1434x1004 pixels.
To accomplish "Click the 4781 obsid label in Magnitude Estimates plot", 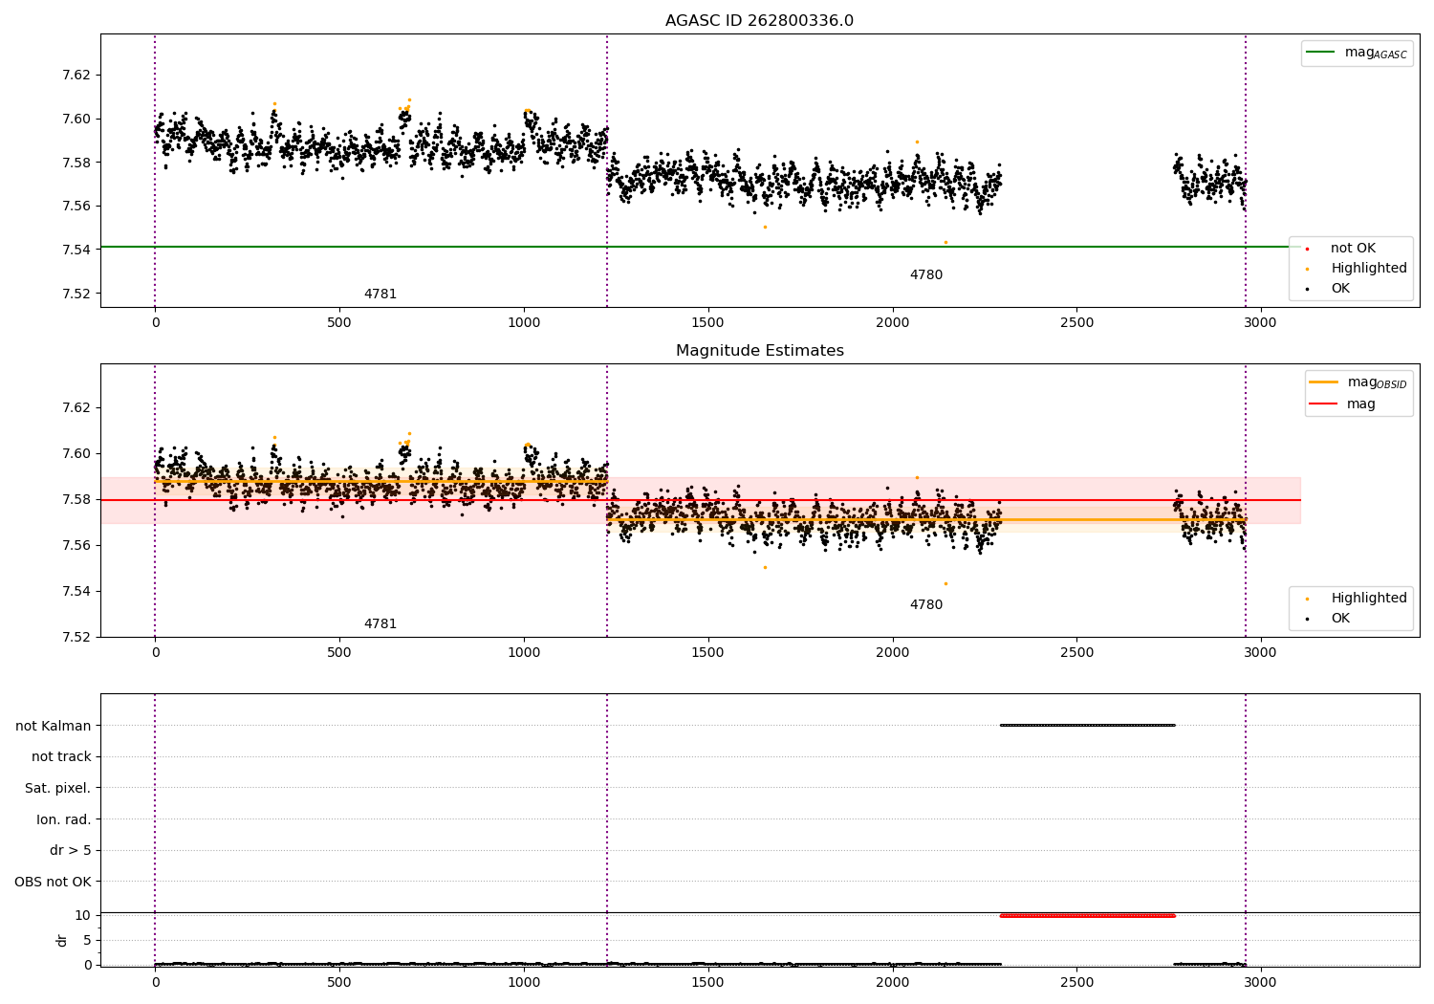I will coord(380,624).
